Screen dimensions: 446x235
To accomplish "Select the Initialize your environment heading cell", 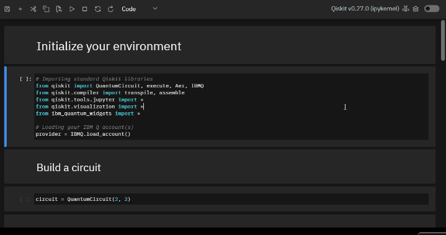I will [220, 45].
